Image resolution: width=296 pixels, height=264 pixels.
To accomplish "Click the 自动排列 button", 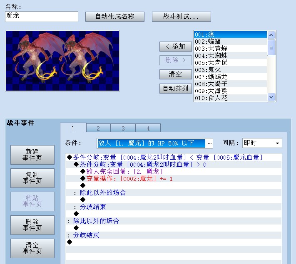I will coord(176,89).
